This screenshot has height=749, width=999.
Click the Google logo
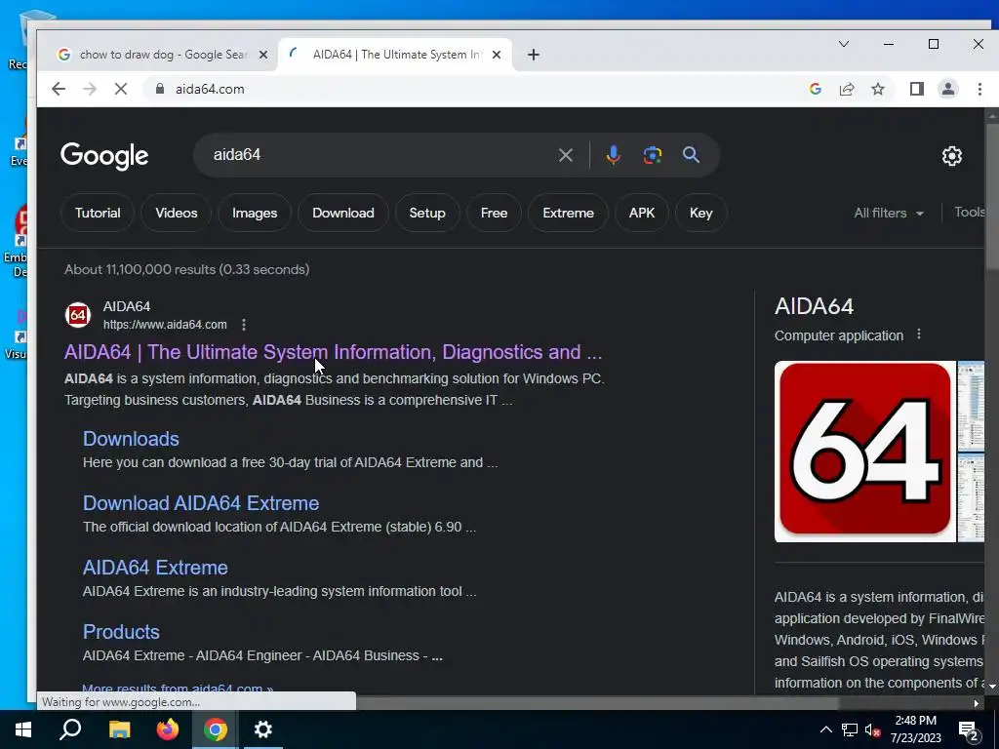pyautogui.click(x=104, y=156)
